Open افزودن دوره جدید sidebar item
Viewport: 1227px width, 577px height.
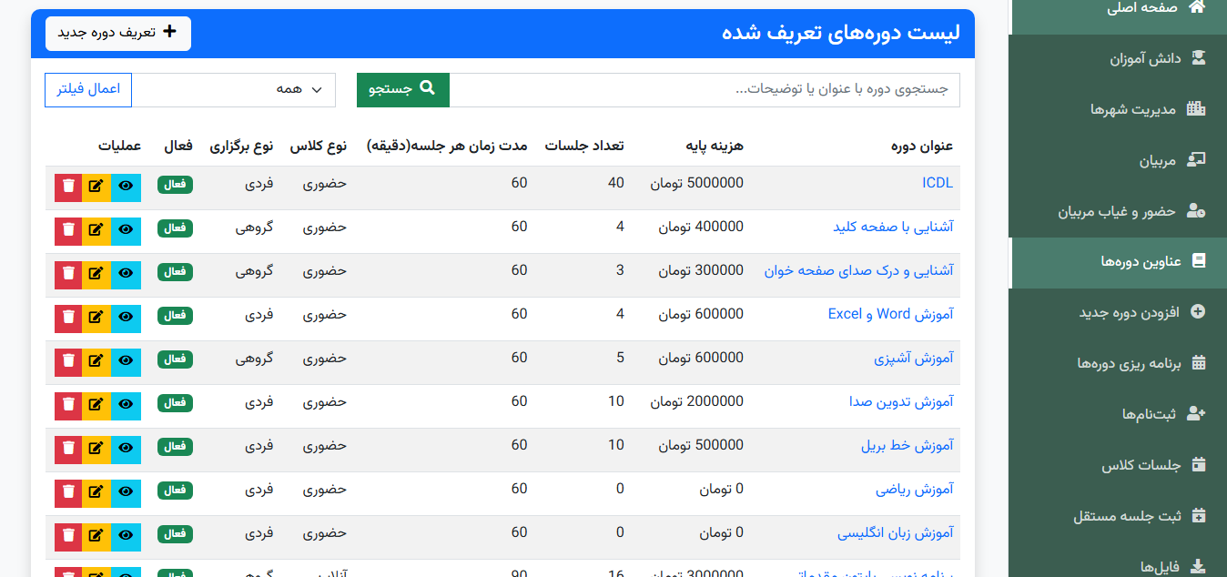click(1118, 312)
